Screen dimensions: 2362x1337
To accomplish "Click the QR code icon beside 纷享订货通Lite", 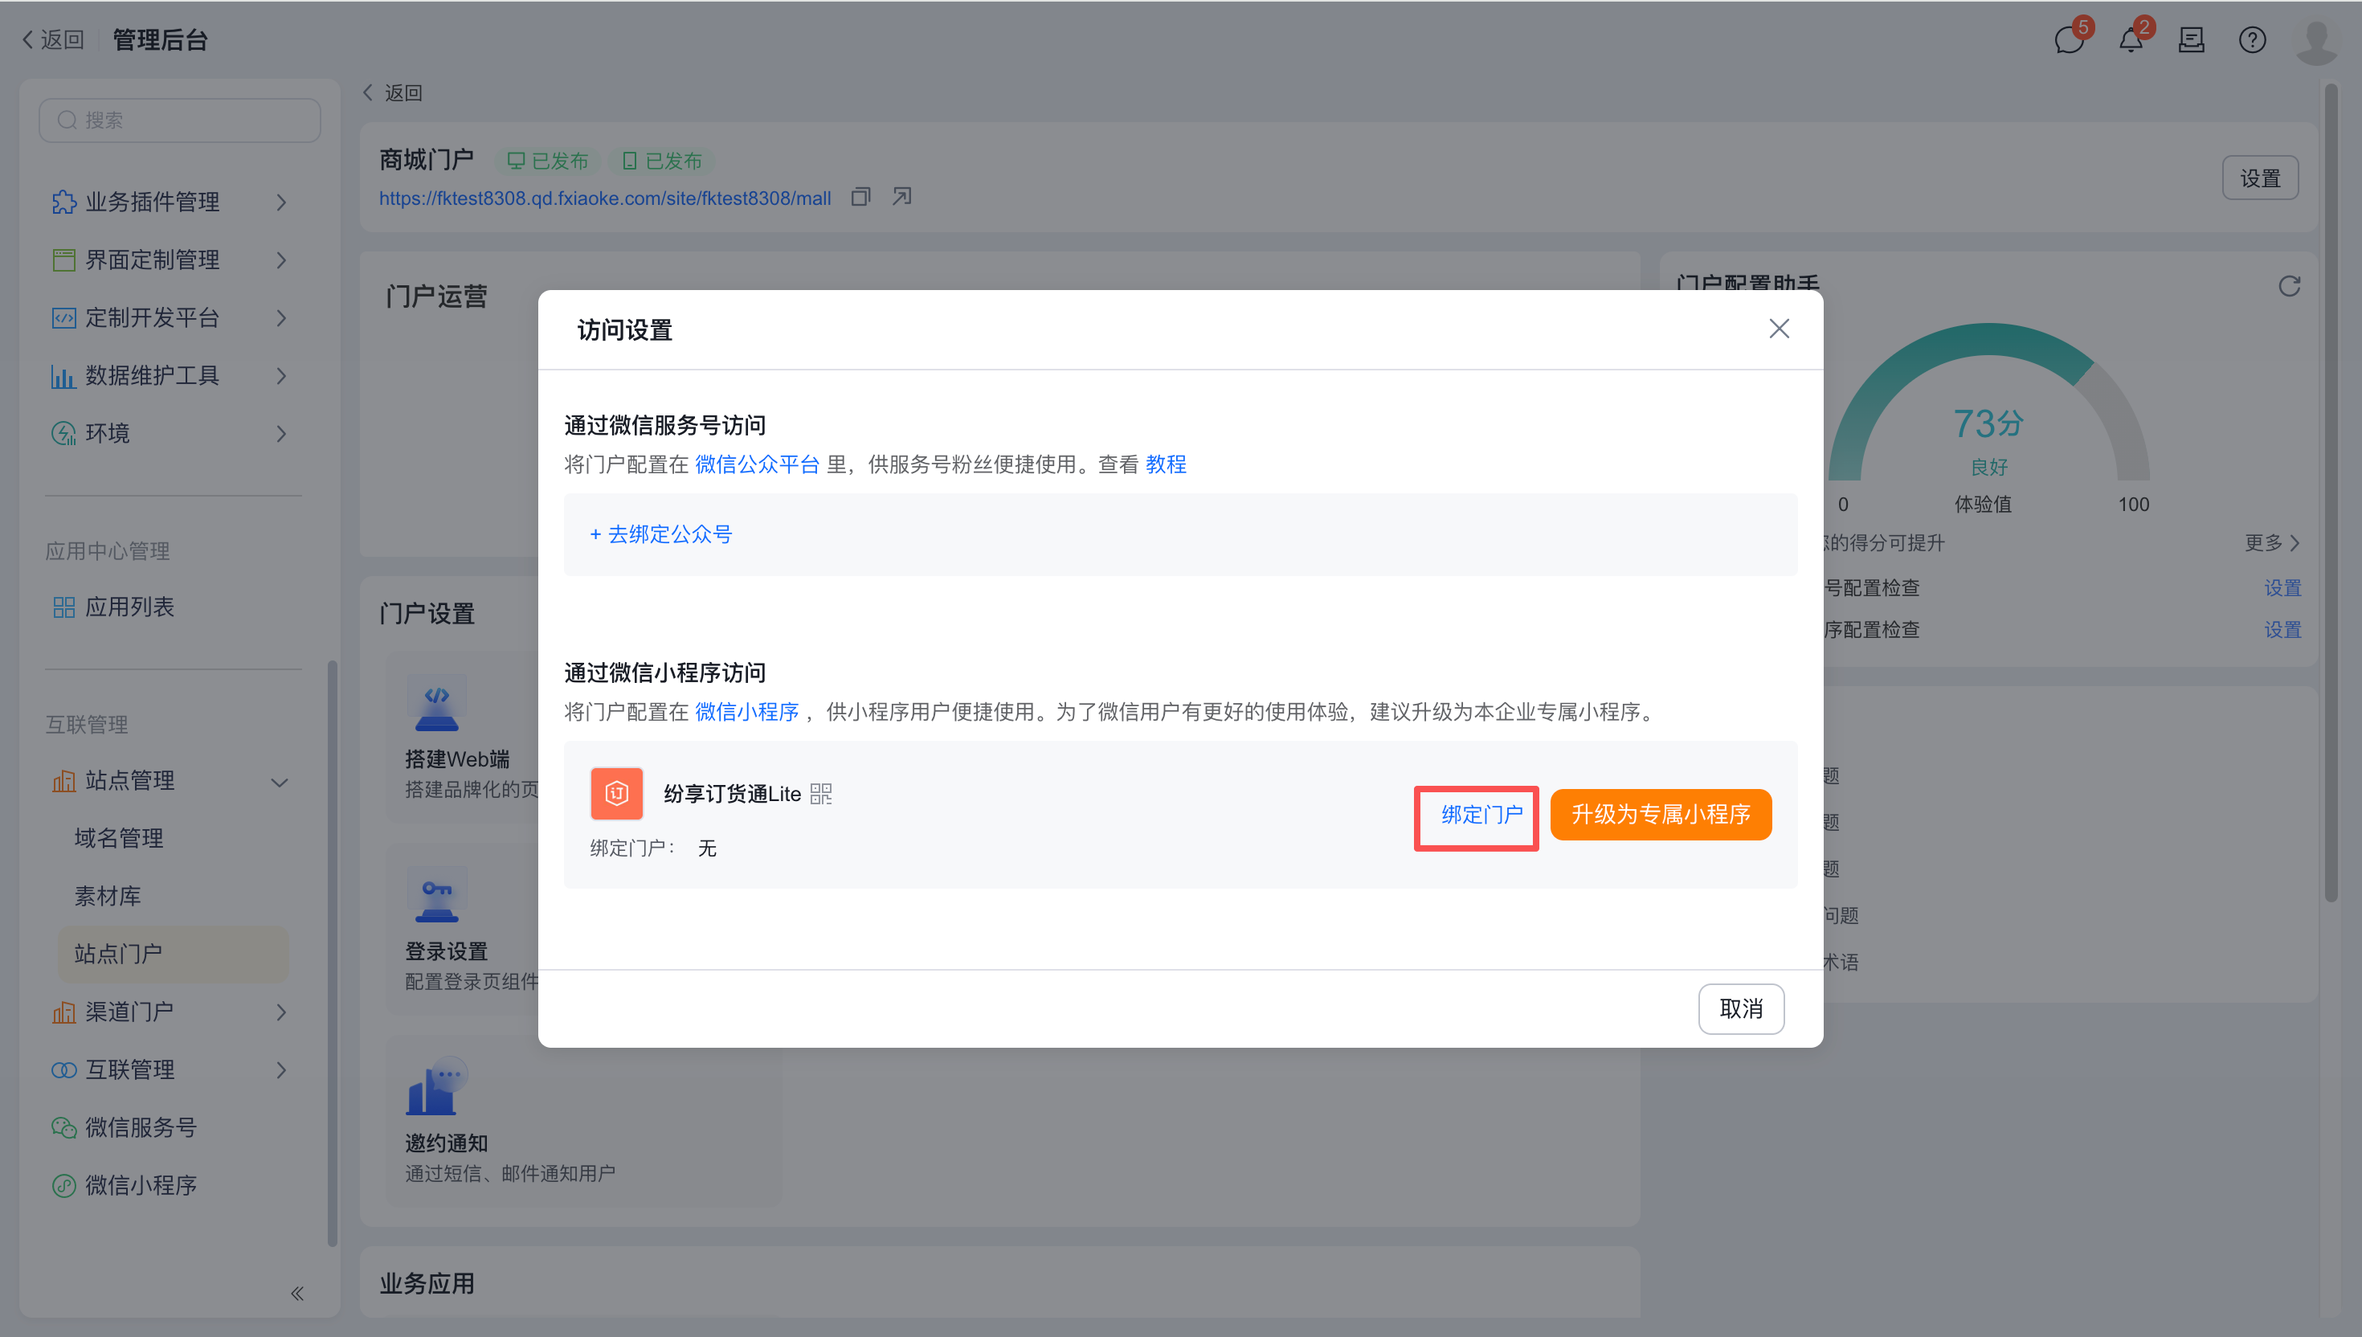I will coord(821,793).
